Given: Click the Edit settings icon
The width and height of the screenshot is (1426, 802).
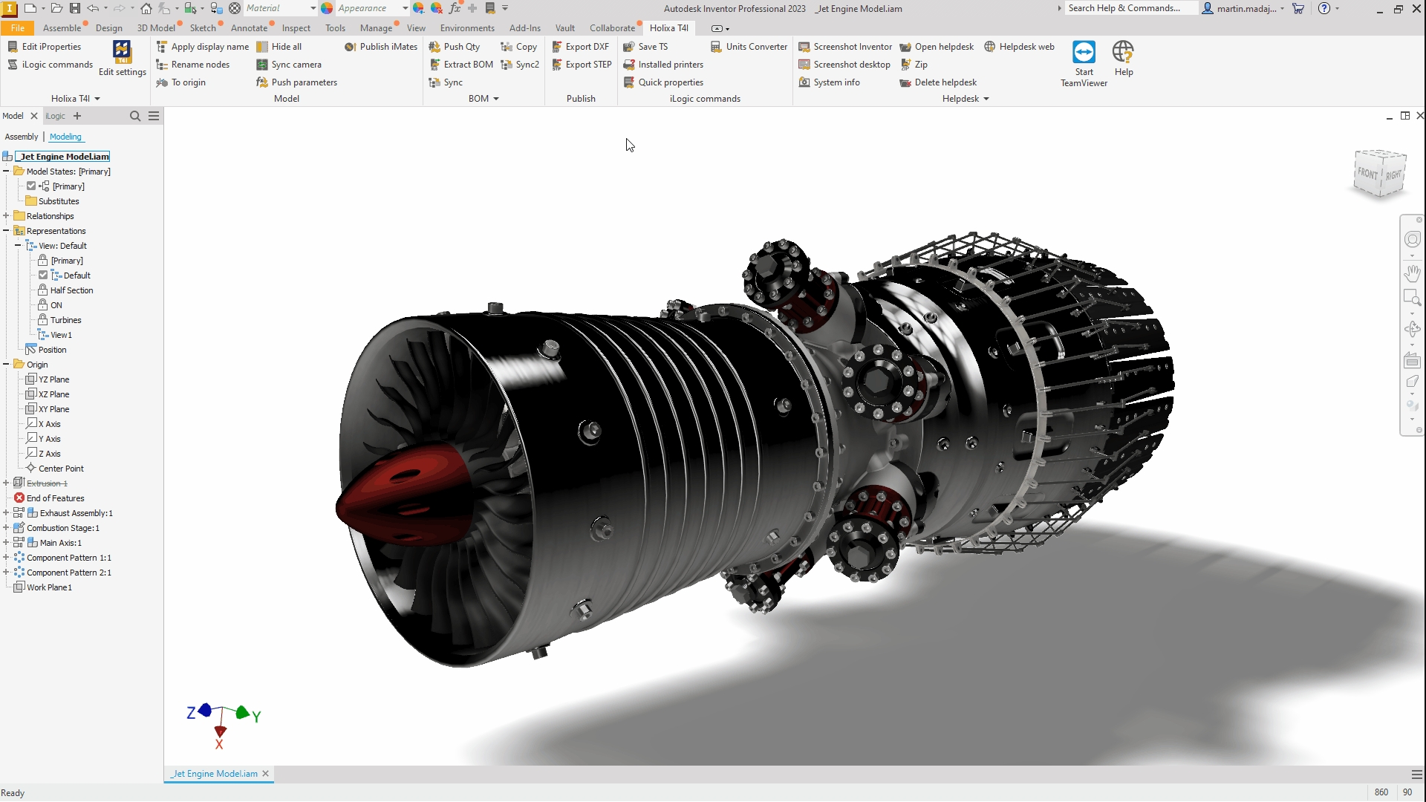Looking at the screenshot, I should (x=122, y=52).
